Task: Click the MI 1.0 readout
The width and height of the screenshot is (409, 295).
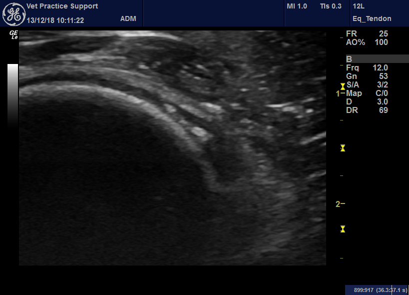Action: point(297,6)
